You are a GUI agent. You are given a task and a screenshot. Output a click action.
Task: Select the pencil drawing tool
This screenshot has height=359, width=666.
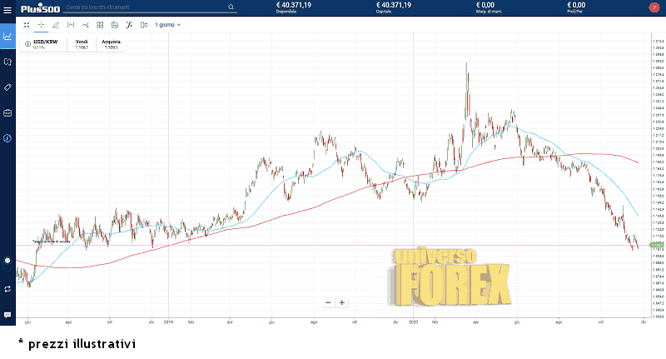[x=56, y=25]
